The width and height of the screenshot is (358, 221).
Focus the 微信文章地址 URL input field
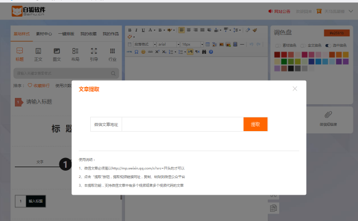pyautogui.click(x=182, y=124)
